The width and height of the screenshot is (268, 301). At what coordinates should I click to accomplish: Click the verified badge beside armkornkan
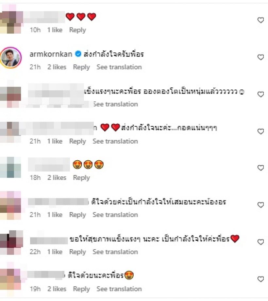(78, 54)
